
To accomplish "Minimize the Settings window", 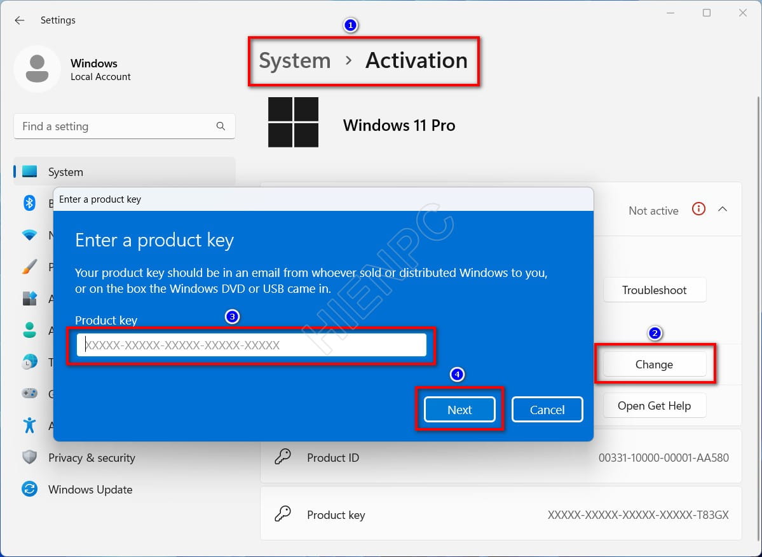I will coord(670,13).
